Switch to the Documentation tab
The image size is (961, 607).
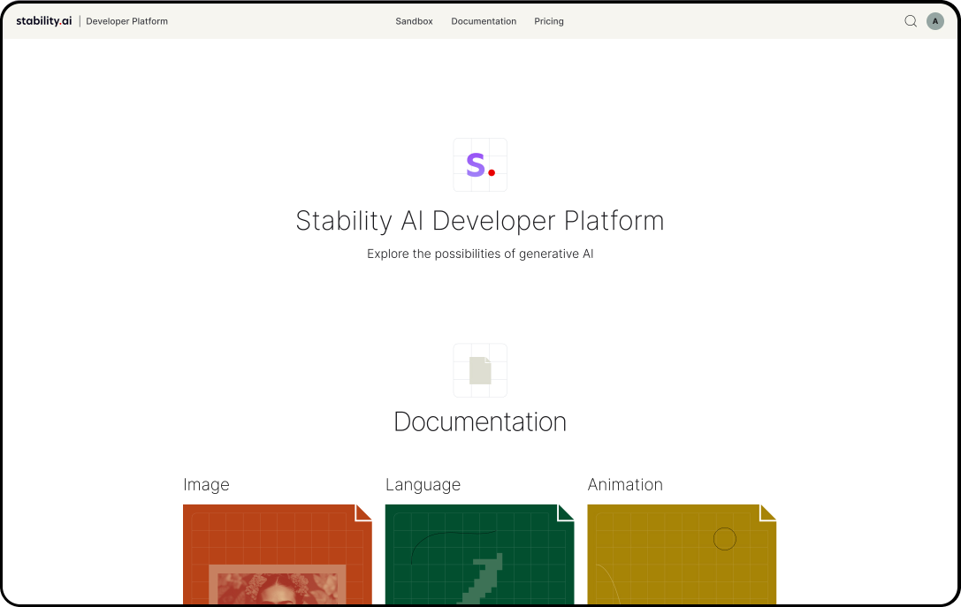coord(484,21)
